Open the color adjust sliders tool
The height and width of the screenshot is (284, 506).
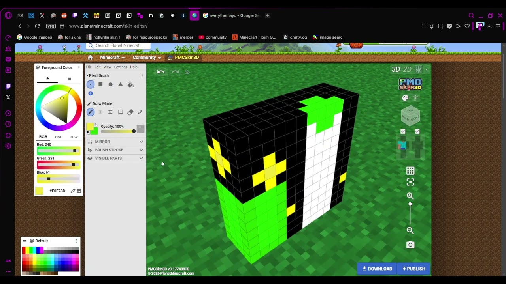tap(110, 112)
